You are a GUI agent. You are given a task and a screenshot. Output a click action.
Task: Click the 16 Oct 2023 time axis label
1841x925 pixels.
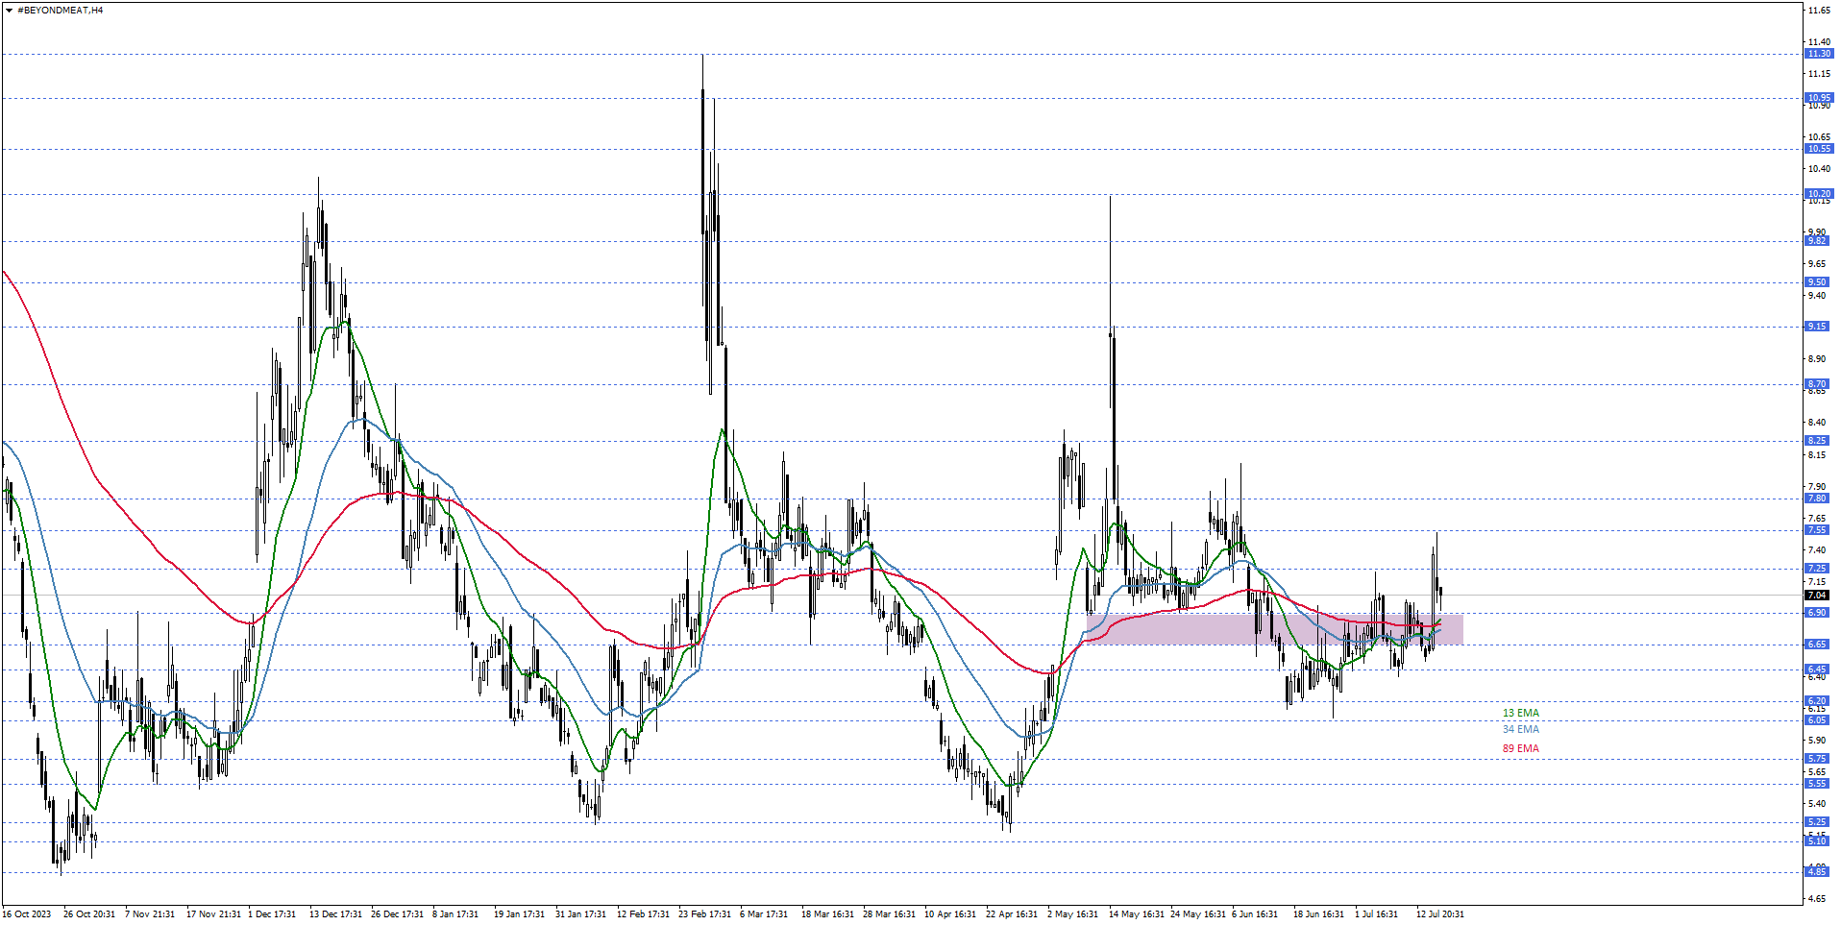(x=27, y=914)
